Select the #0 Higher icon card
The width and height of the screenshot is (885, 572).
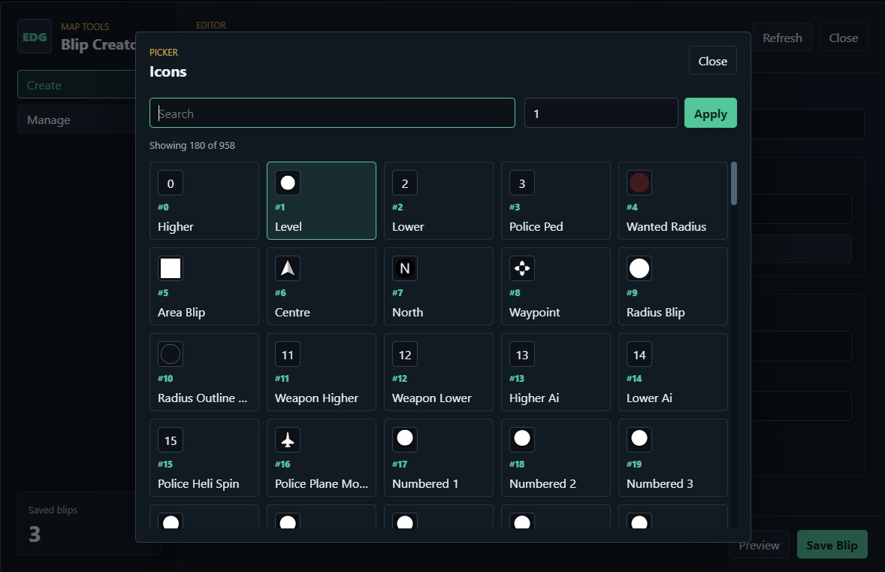(204, 201)
